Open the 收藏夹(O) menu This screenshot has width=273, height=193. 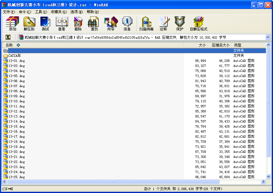click(x=59, y=12)
